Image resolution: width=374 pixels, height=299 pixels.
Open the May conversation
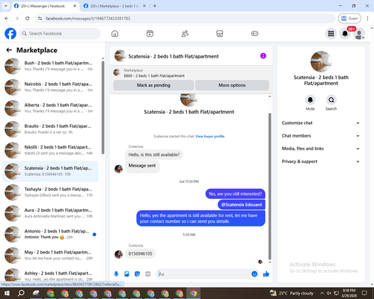pos(50,255)
